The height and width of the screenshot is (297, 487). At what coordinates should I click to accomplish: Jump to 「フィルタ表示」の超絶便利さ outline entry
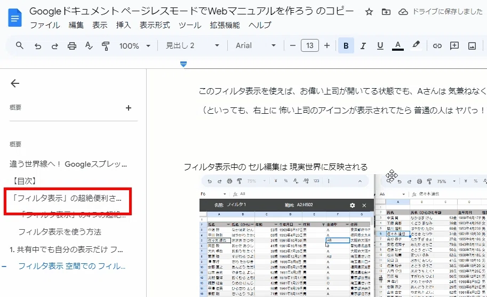tap(67, 198)
